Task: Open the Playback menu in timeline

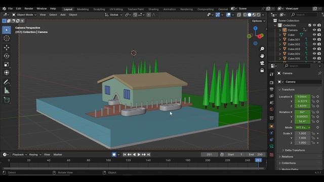Action: [19, 155]
